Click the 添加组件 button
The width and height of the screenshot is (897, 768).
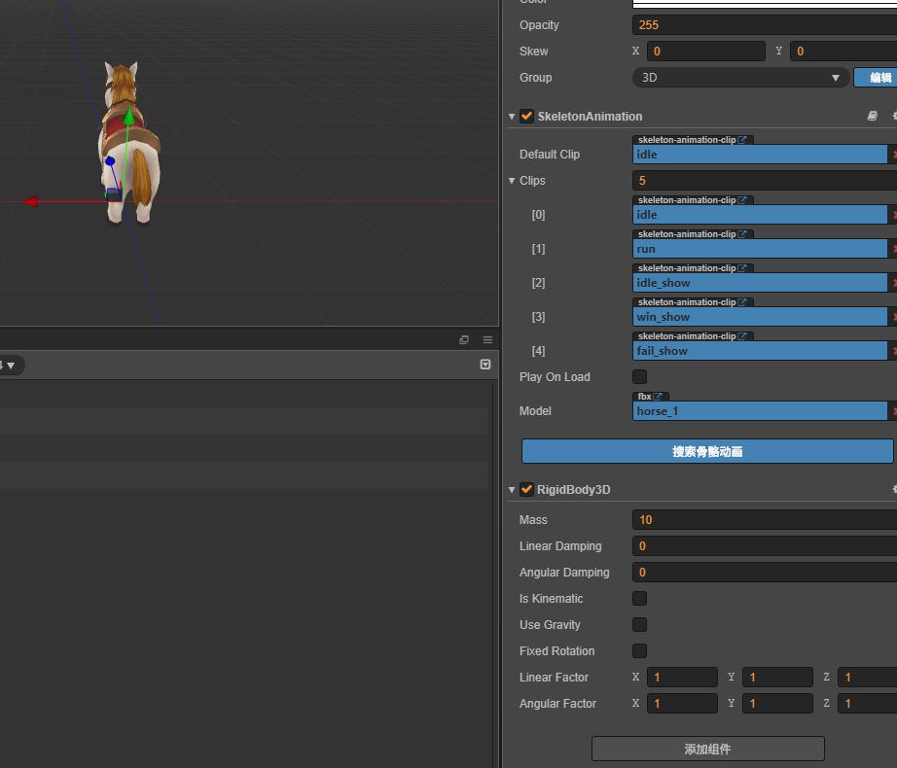(x=707, y=749)
